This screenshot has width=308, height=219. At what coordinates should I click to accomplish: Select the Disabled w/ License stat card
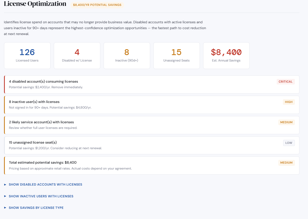[x=77, y=55]
